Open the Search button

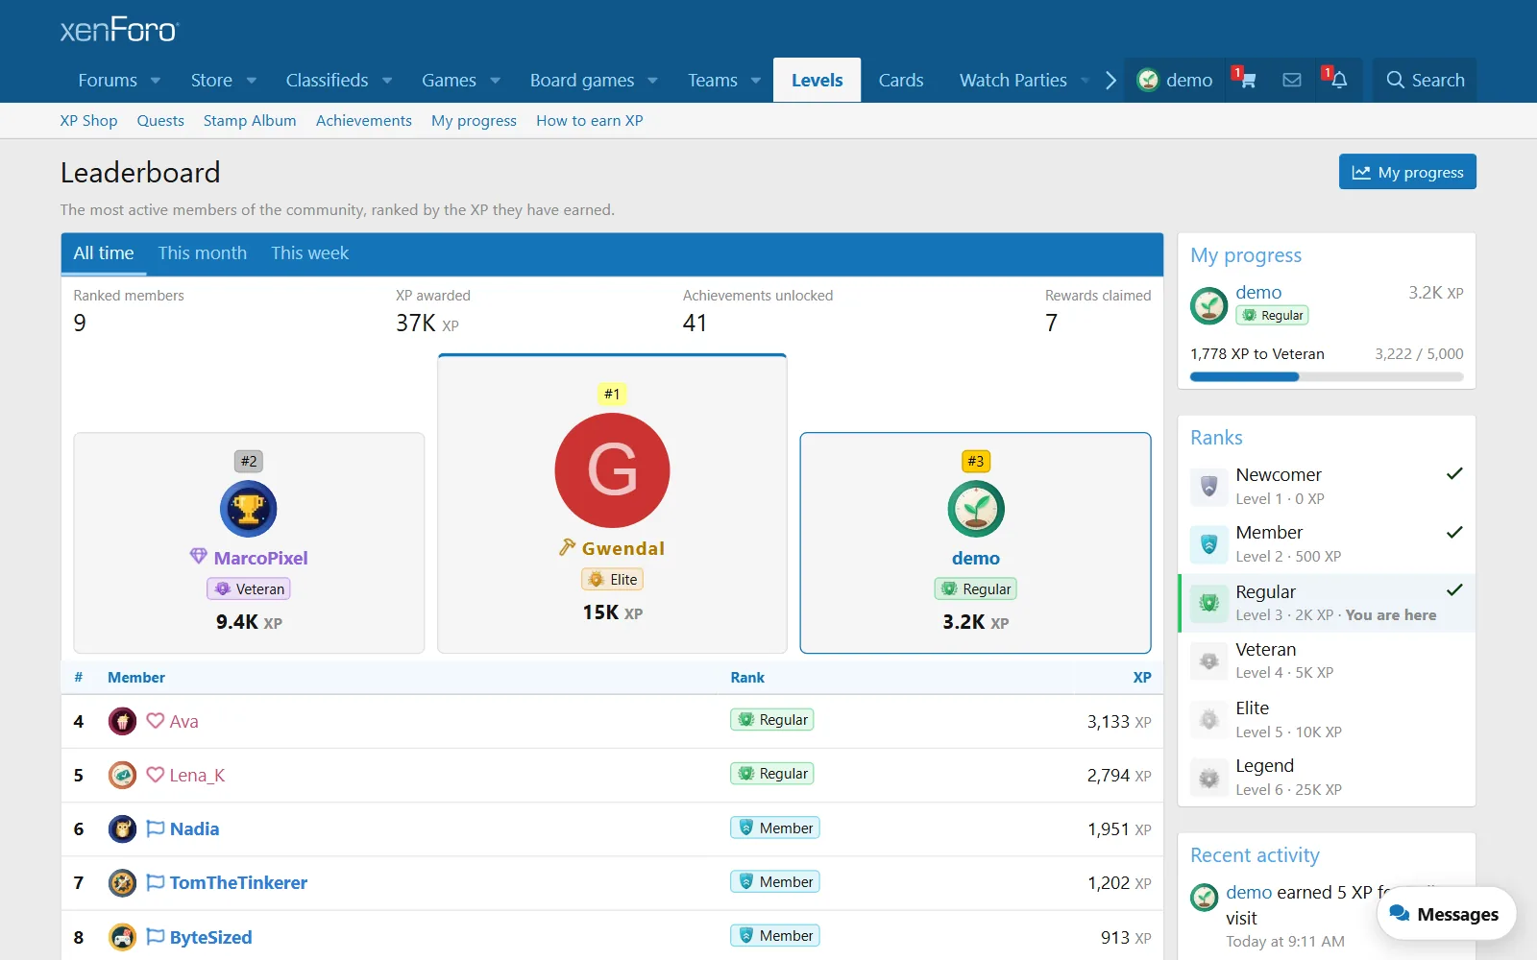click(1425, 81)
